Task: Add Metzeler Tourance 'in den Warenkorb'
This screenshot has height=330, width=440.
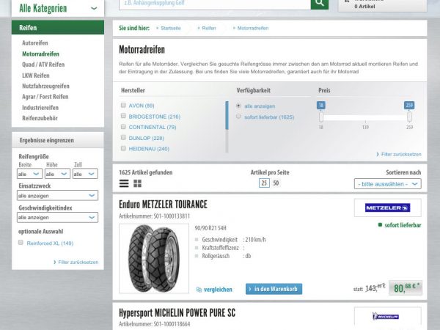Action: pyautogui.click(x=274, y=289)
